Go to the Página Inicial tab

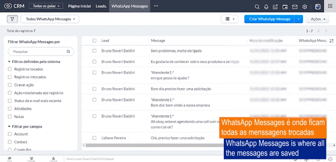79,6
